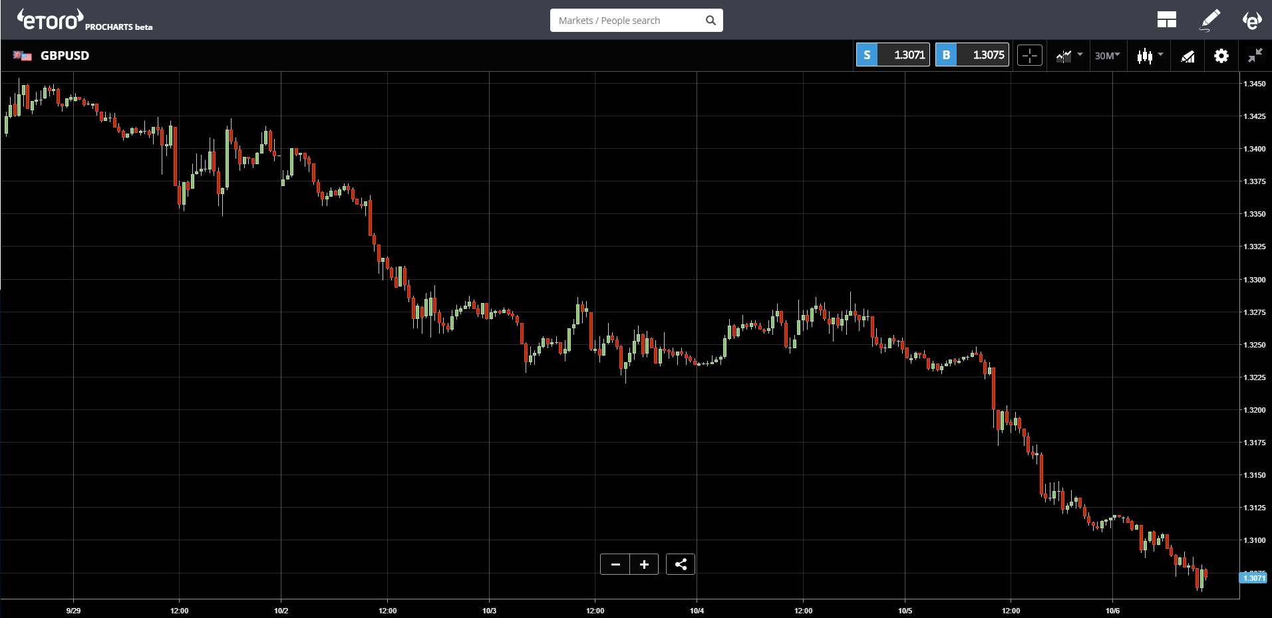Click the share chart button
Screen dimensions: 1272x618
pyautogui.click(x=681, y=564)
